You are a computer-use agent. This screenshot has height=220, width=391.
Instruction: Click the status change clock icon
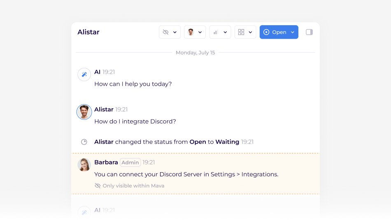pos(84,142)
